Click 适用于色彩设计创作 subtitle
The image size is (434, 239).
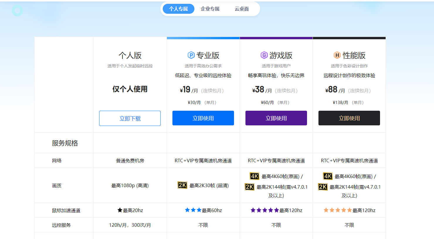349,66
